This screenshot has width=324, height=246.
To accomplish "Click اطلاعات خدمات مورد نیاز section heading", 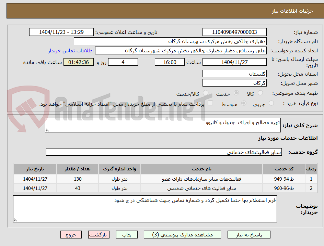I will pyautogui.click(x=288, y=138).
